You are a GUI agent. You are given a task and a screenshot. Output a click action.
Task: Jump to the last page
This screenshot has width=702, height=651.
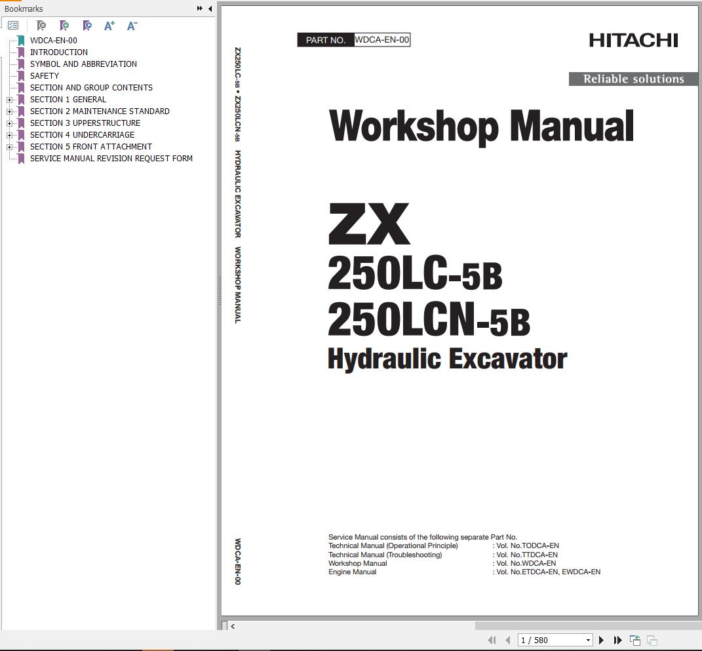(x=618, y=641)
